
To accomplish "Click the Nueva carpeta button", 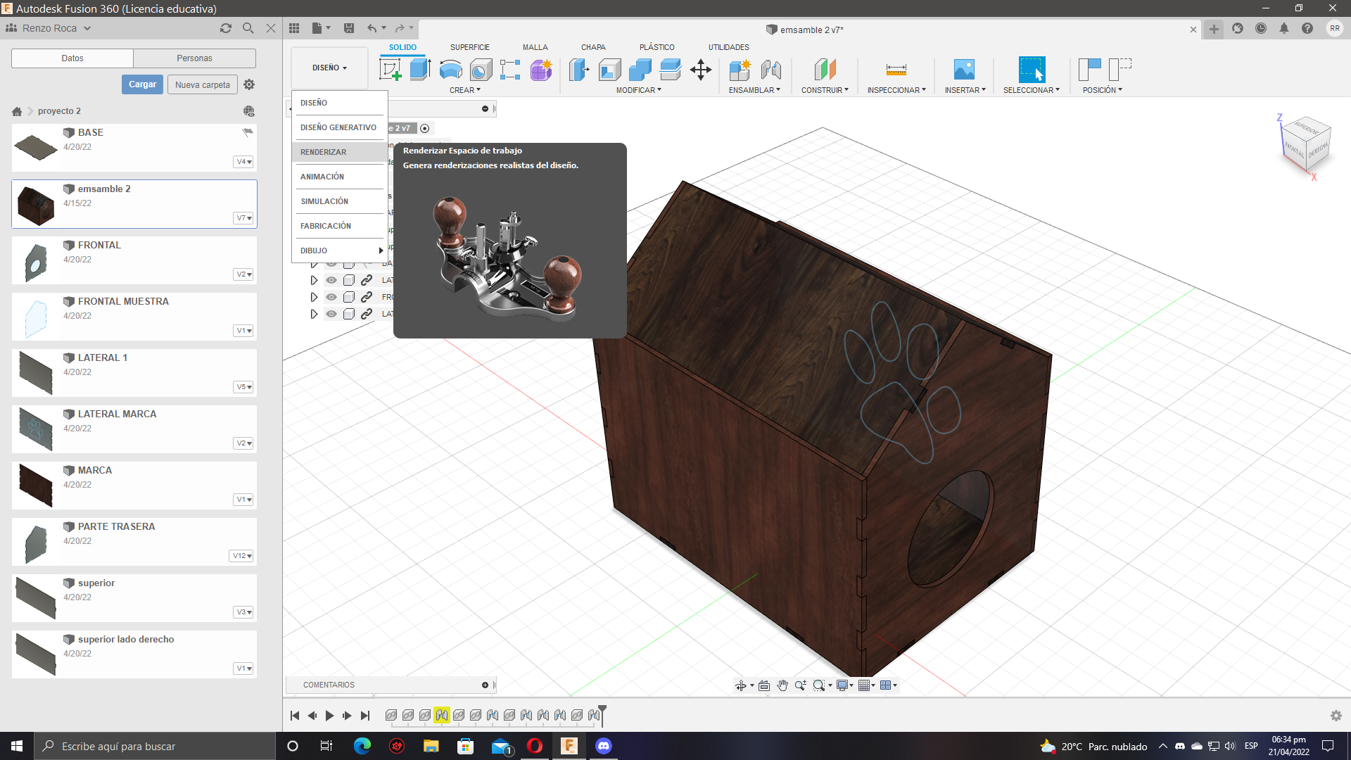I will pyautogui.click(x=203, y=84).
